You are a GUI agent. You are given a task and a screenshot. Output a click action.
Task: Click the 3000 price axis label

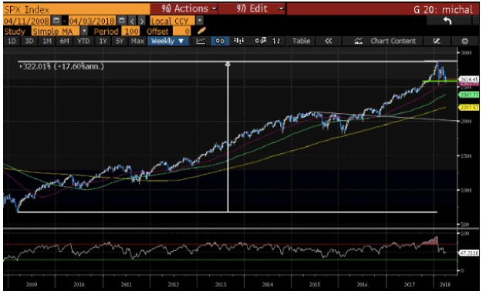click(x=467, y=52)
